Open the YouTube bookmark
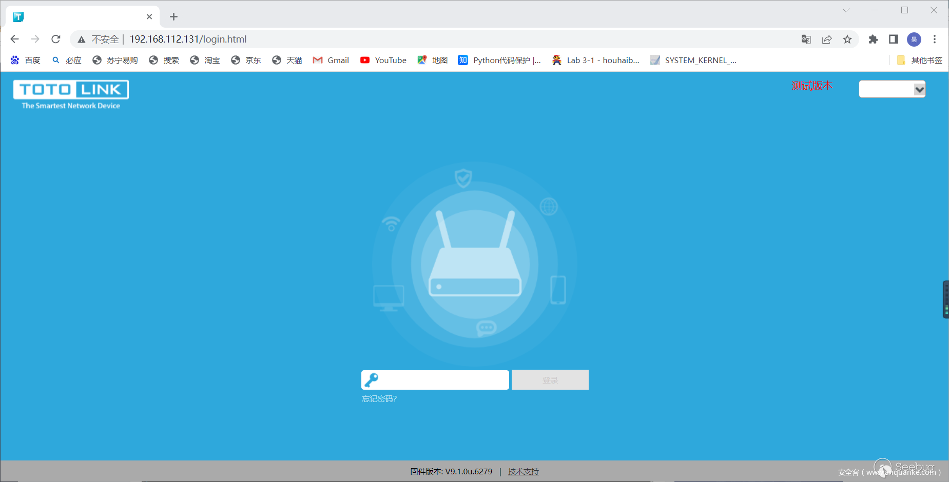Screen dimensions: 949x482 (383, 61)
